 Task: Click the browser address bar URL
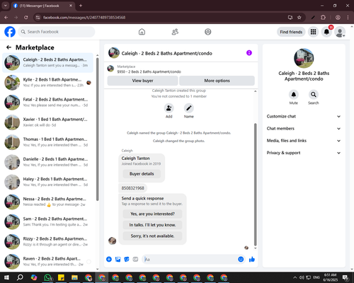point(84,18)
